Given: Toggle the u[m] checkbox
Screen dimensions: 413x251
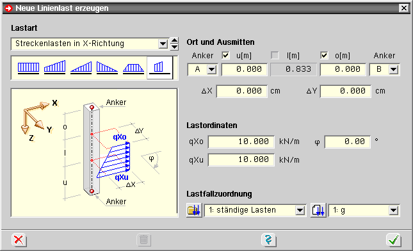Looking at the screenshot, I should [x=226, y=55].
